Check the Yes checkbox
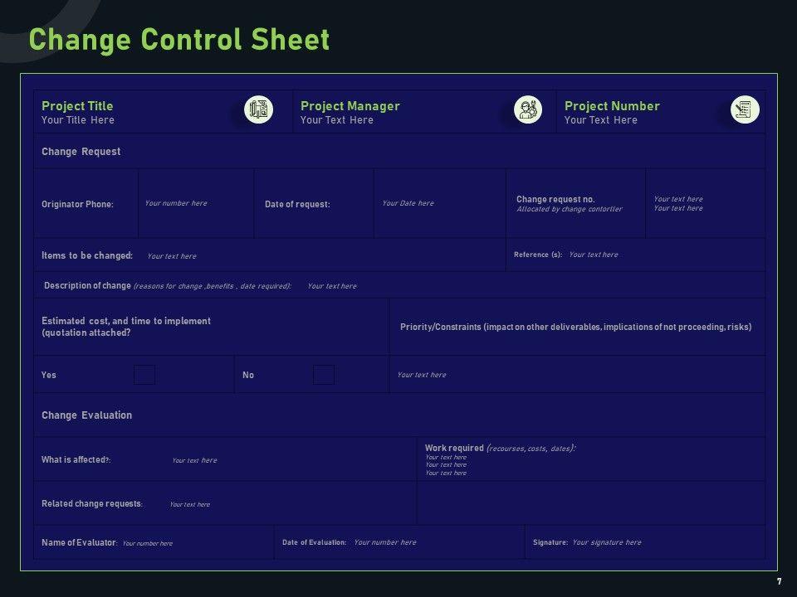The image size is (797, 597). point(144,375)
